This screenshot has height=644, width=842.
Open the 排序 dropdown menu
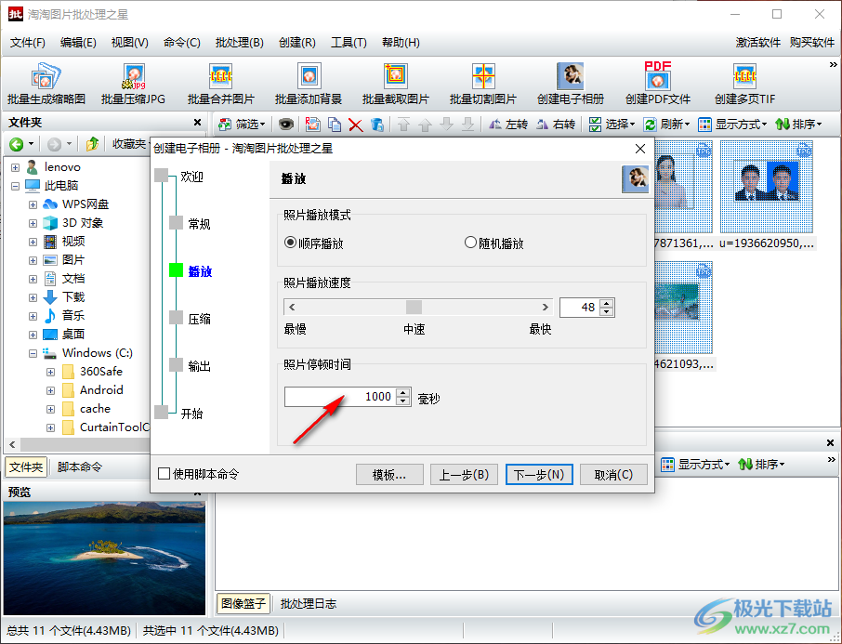(807, 124)
